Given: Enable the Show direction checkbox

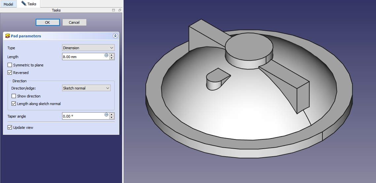Looking at the screenshot, I should click(14, 96).
